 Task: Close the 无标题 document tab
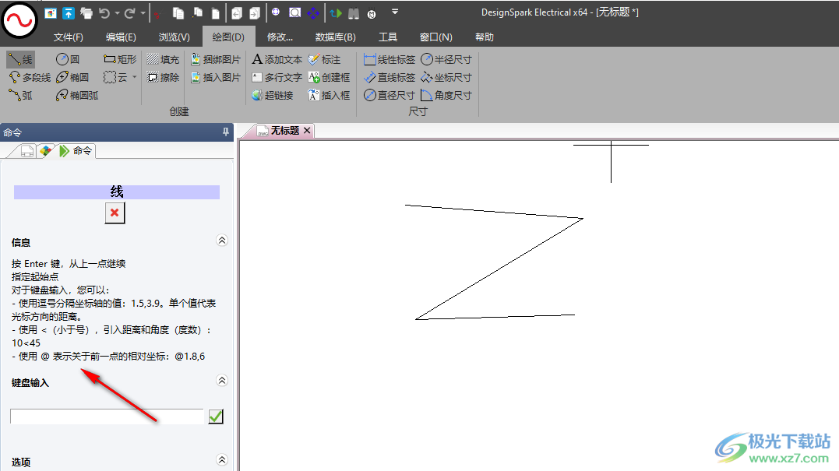click(307, 131)
